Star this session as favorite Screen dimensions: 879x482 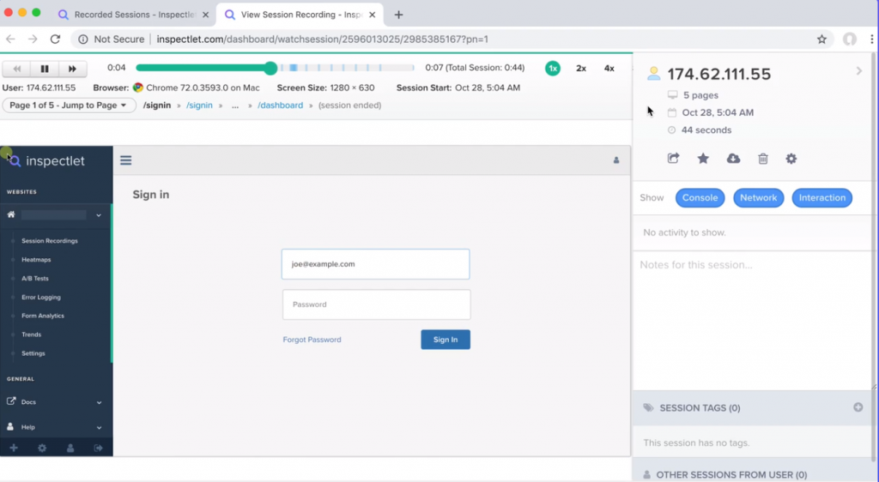click(703, 159)
